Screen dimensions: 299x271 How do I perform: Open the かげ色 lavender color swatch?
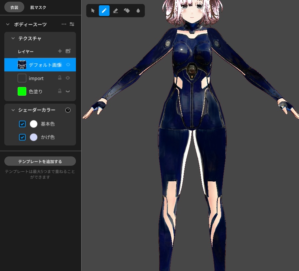(x=34, y=137)
